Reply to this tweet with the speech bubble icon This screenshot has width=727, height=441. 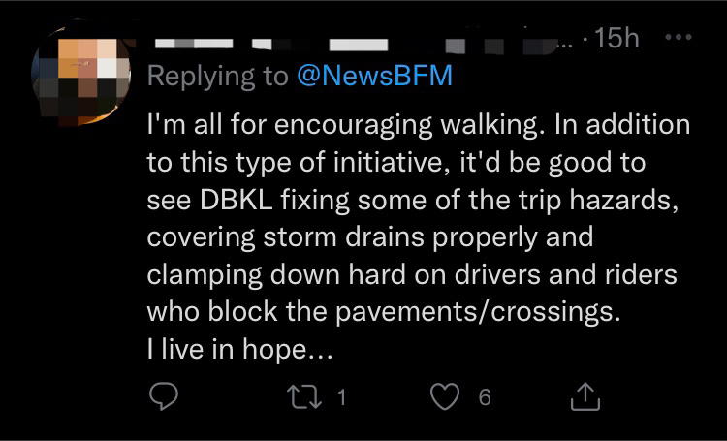(164, 397)
